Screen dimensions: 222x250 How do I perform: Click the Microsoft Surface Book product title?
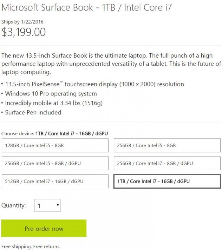pos(86,7)
